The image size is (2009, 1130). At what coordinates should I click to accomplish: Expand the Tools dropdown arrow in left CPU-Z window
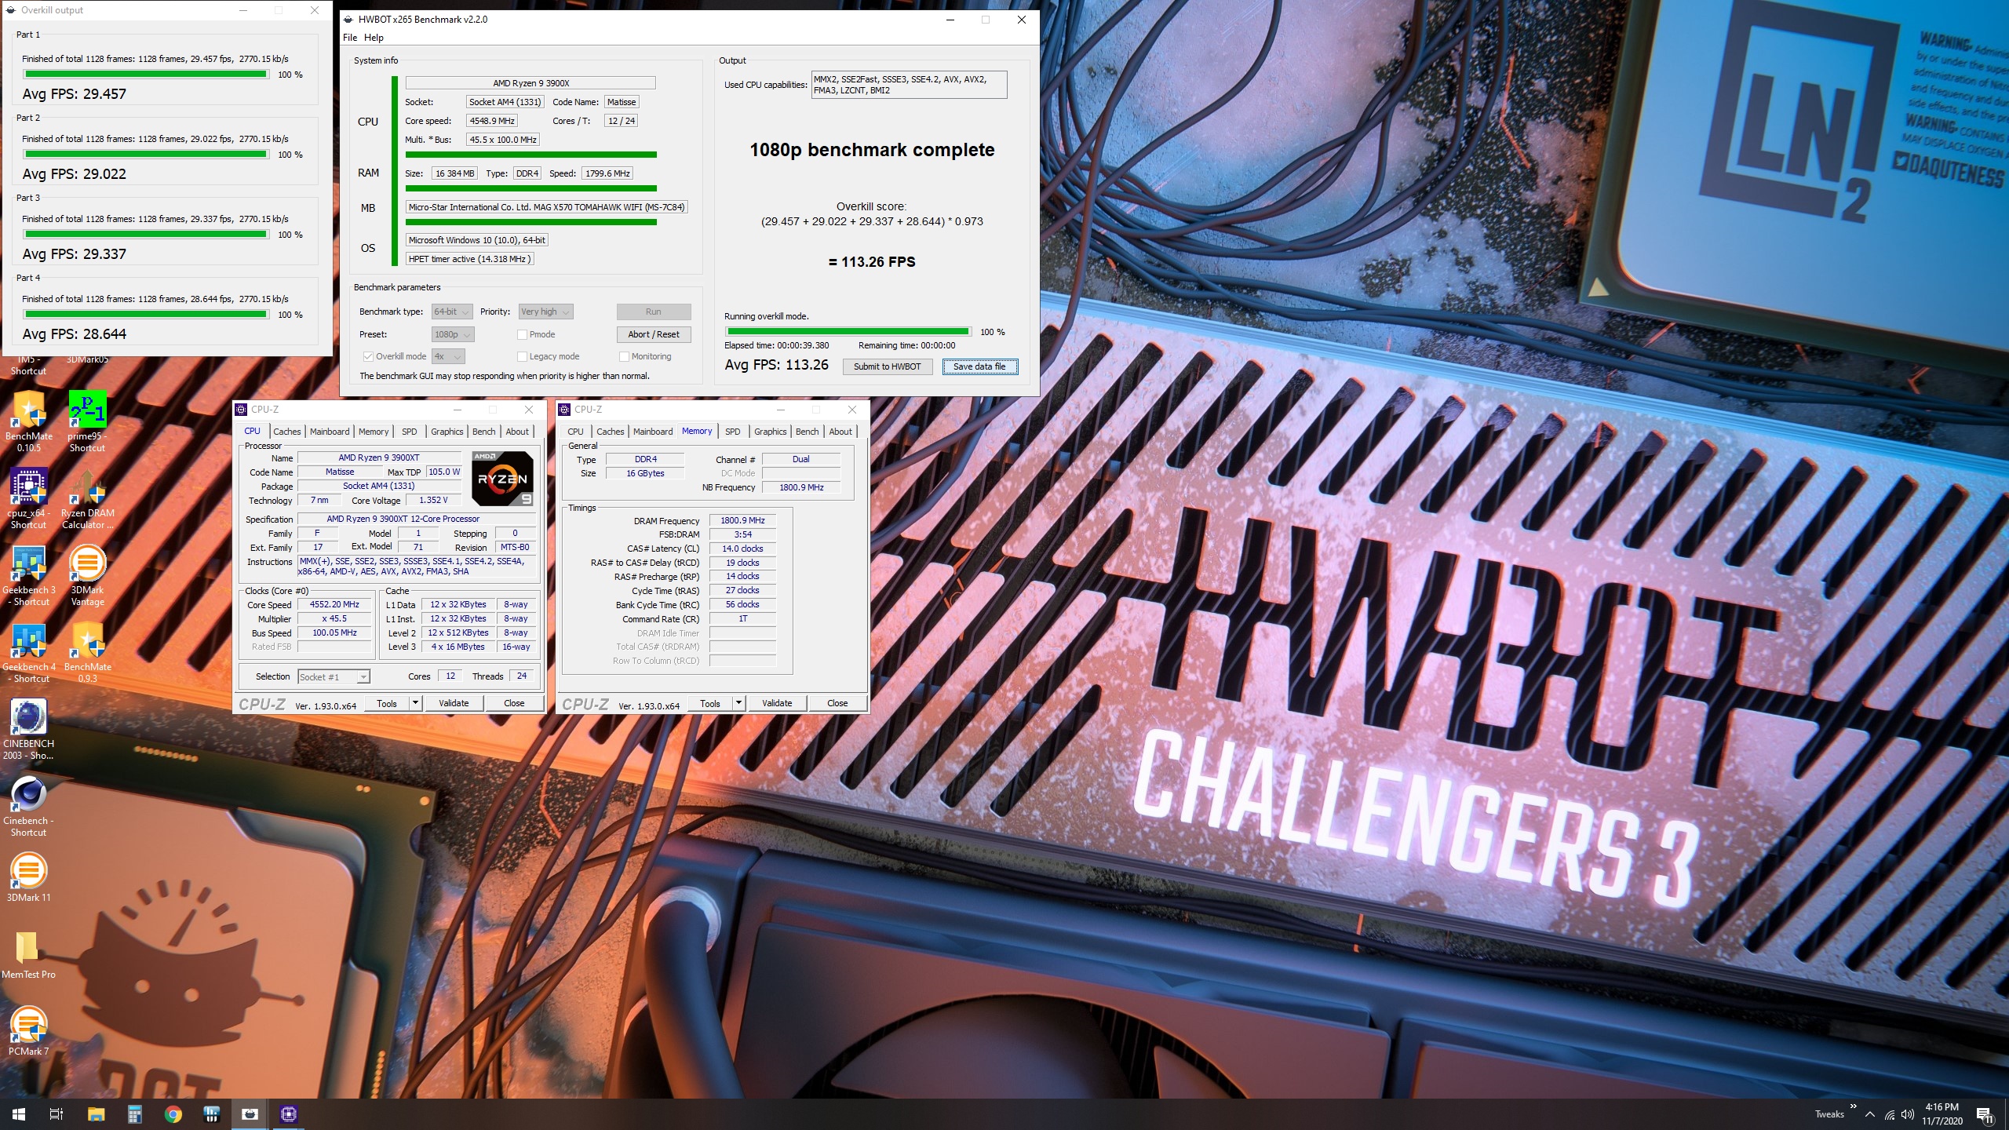click(415, 703)
